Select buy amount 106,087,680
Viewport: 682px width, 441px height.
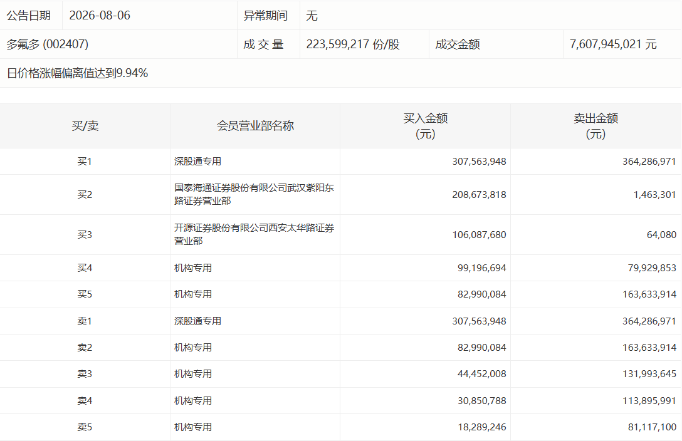click(x=479, y=235)
